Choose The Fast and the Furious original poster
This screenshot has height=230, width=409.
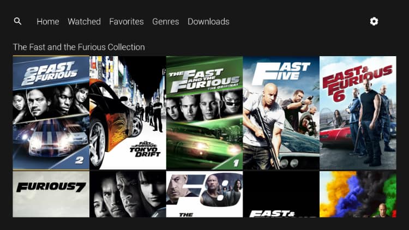204,113
